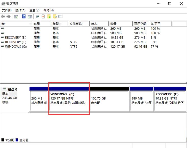Sort by the 卷 column header
187x148 pixels.
coord(16,24)
